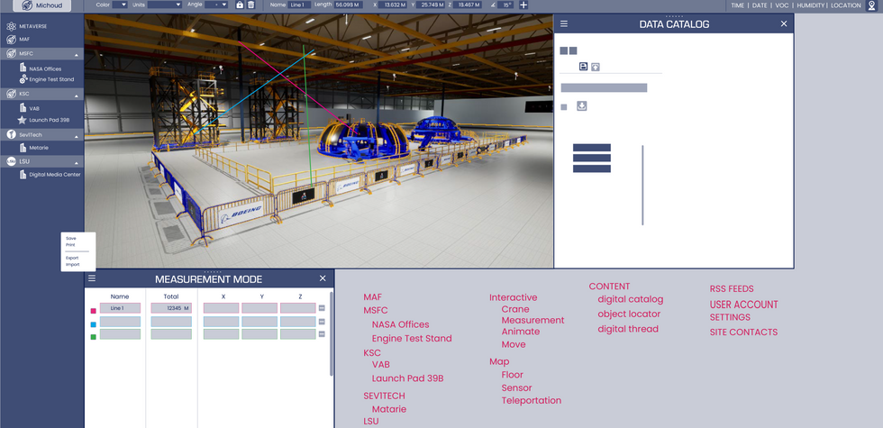Screen dimensions: 883x428
Task: Open the Angle dropdown in toolbar
Action: pos(217,5)
